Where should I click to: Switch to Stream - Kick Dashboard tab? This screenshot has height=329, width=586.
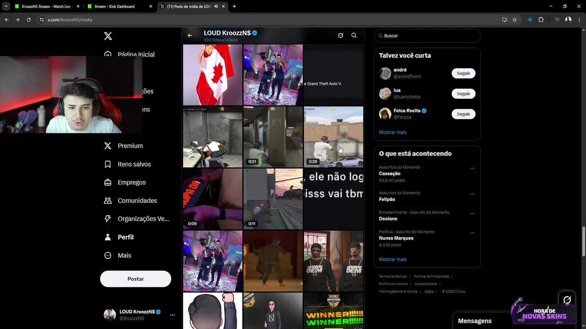coord(120,6)
